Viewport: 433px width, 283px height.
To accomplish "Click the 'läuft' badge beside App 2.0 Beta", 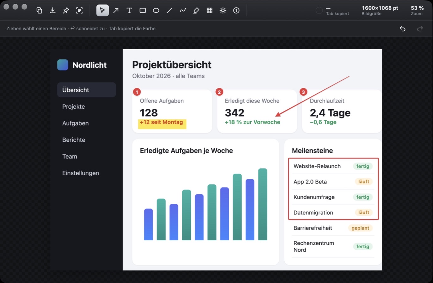I will click(x=364, y=182).
